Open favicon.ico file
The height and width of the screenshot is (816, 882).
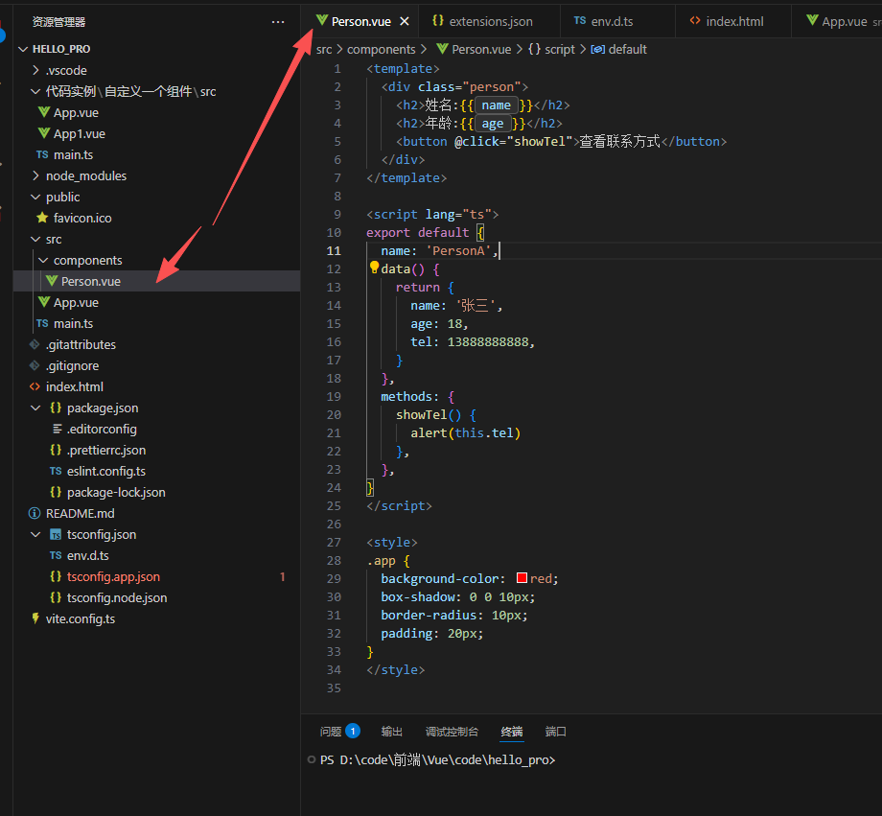click(156, 218)
